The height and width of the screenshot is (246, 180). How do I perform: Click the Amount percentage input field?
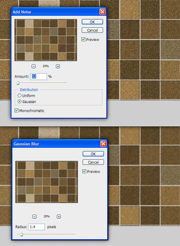click(38, 76)
